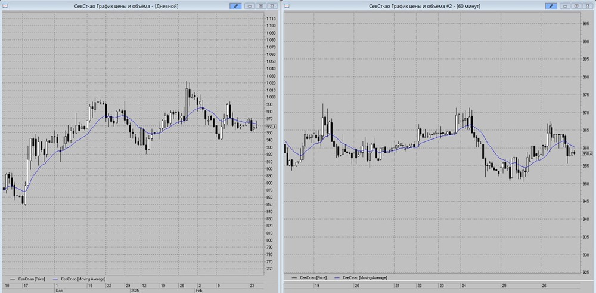Close the Дневной chart window
Screen dimensions: 596x293
pos(272,6)
